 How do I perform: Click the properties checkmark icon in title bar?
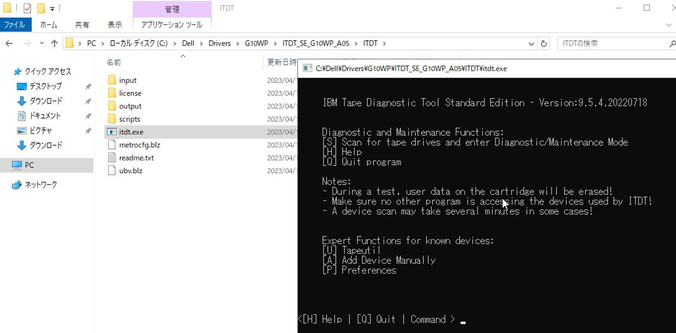click(x=27, y=8)
